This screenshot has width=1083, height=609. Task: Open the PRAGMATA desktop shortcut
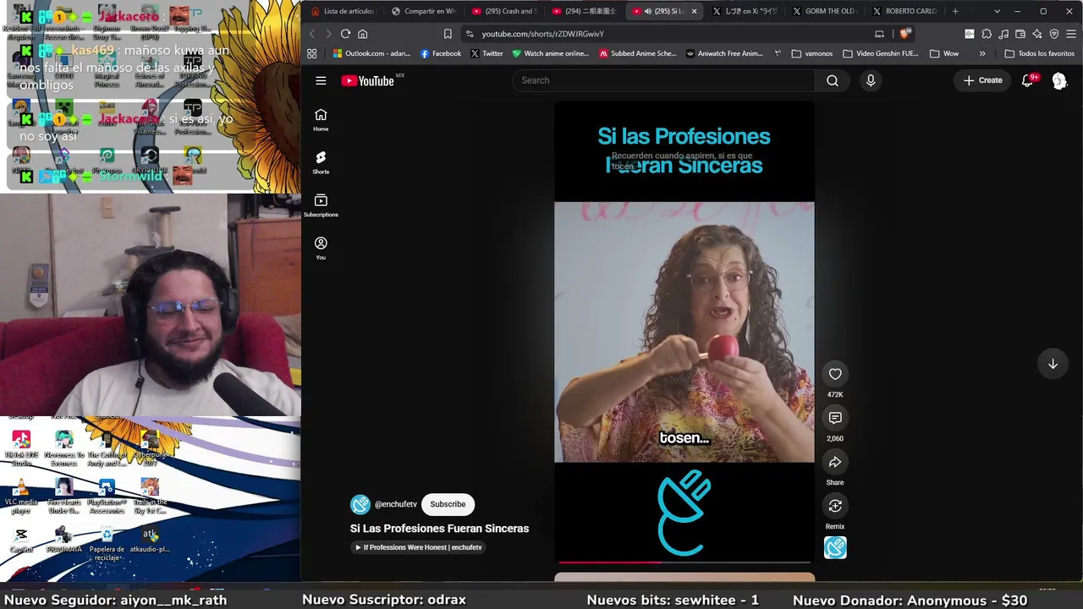[64, 540]
